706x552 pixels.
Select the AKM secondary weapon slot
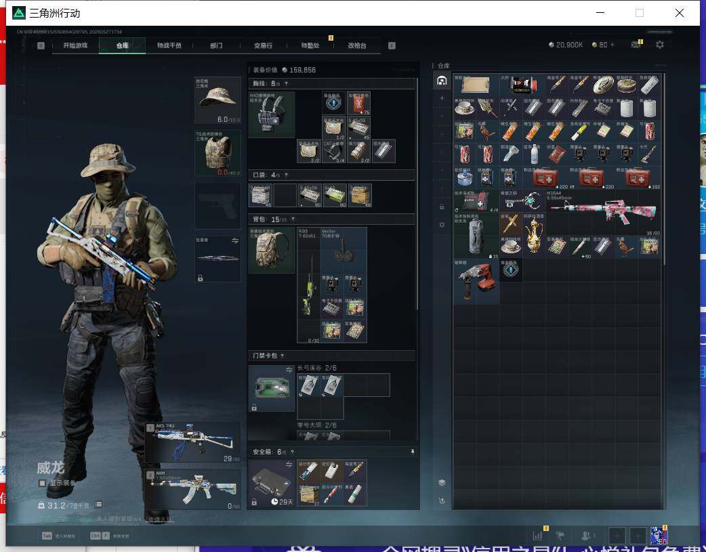[192, 490]
